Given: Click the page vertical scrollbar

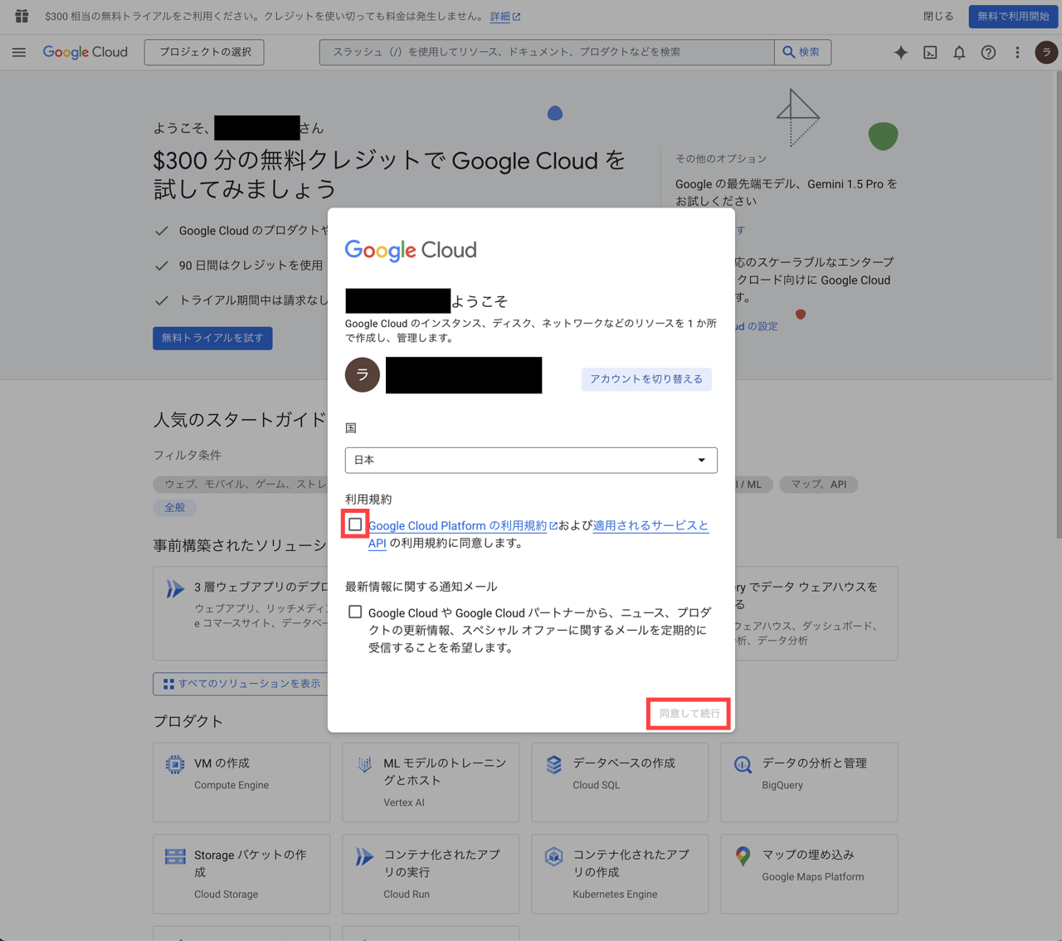Looking at the screenshot, I should [1058, 305].
